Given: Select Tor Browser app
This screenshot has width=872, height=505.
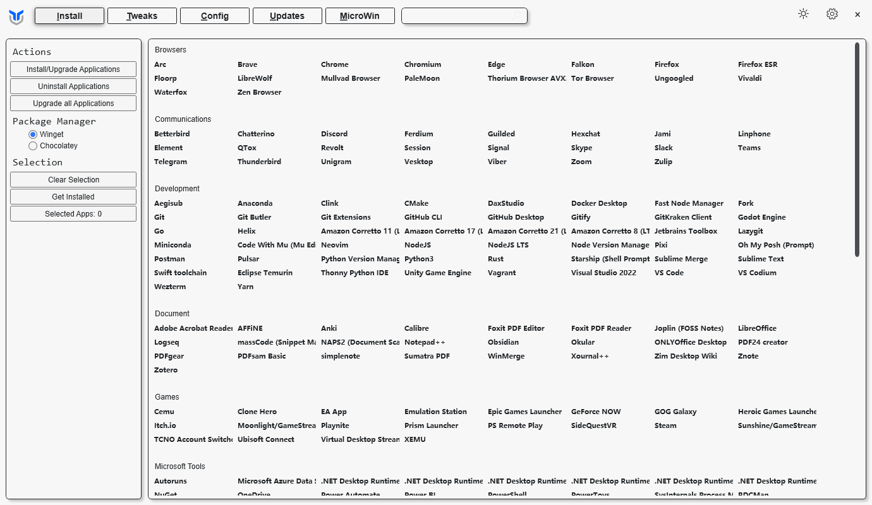Looking at the screenshot, I should click(x=593, y=78).
